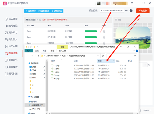Image resolution: width=154 pixels, height=114 pixels.
Task: Click the 开始转换 start conversion button
Action: coord(143,11)
